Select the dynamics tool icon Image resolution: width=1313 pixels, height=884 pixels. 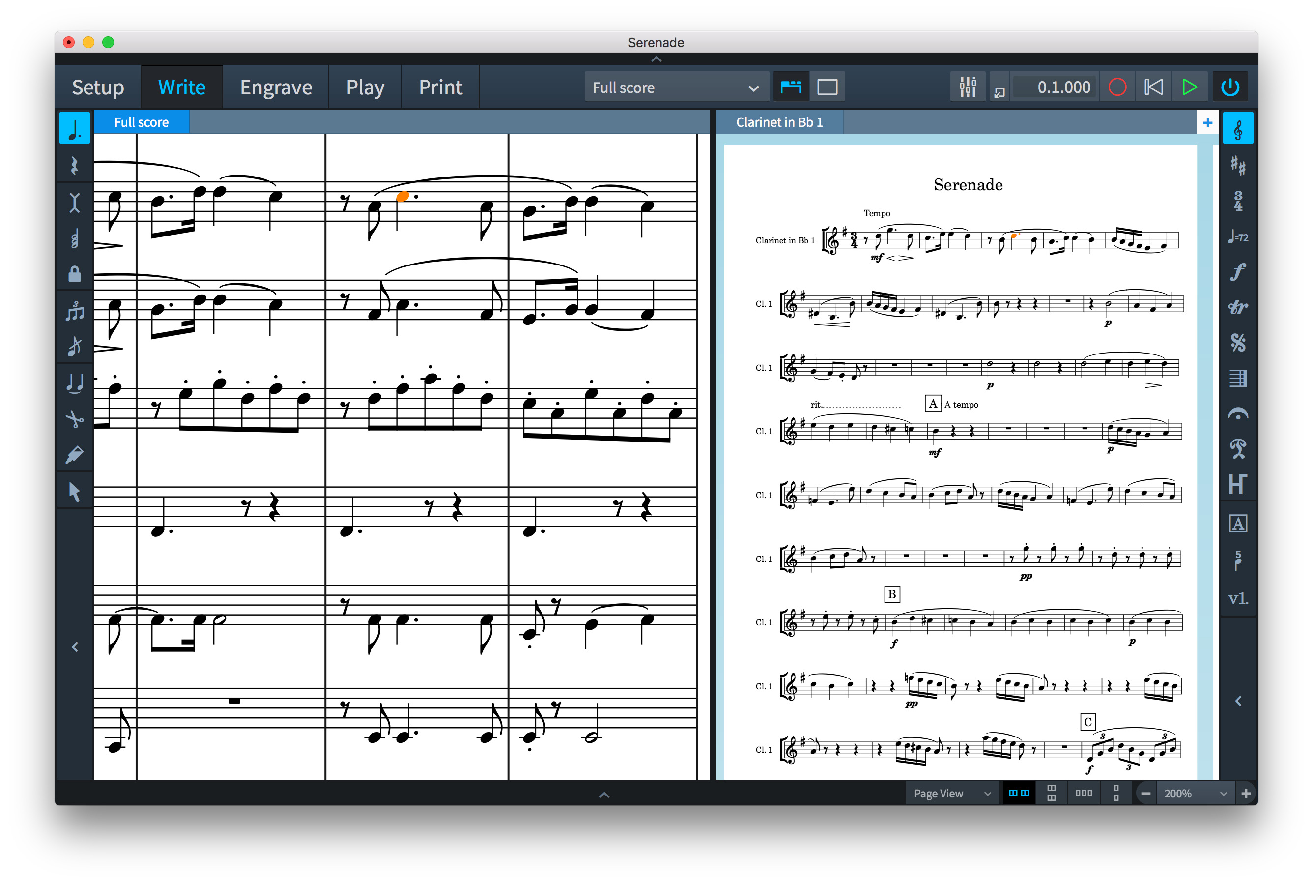(x=1239, y=273)
